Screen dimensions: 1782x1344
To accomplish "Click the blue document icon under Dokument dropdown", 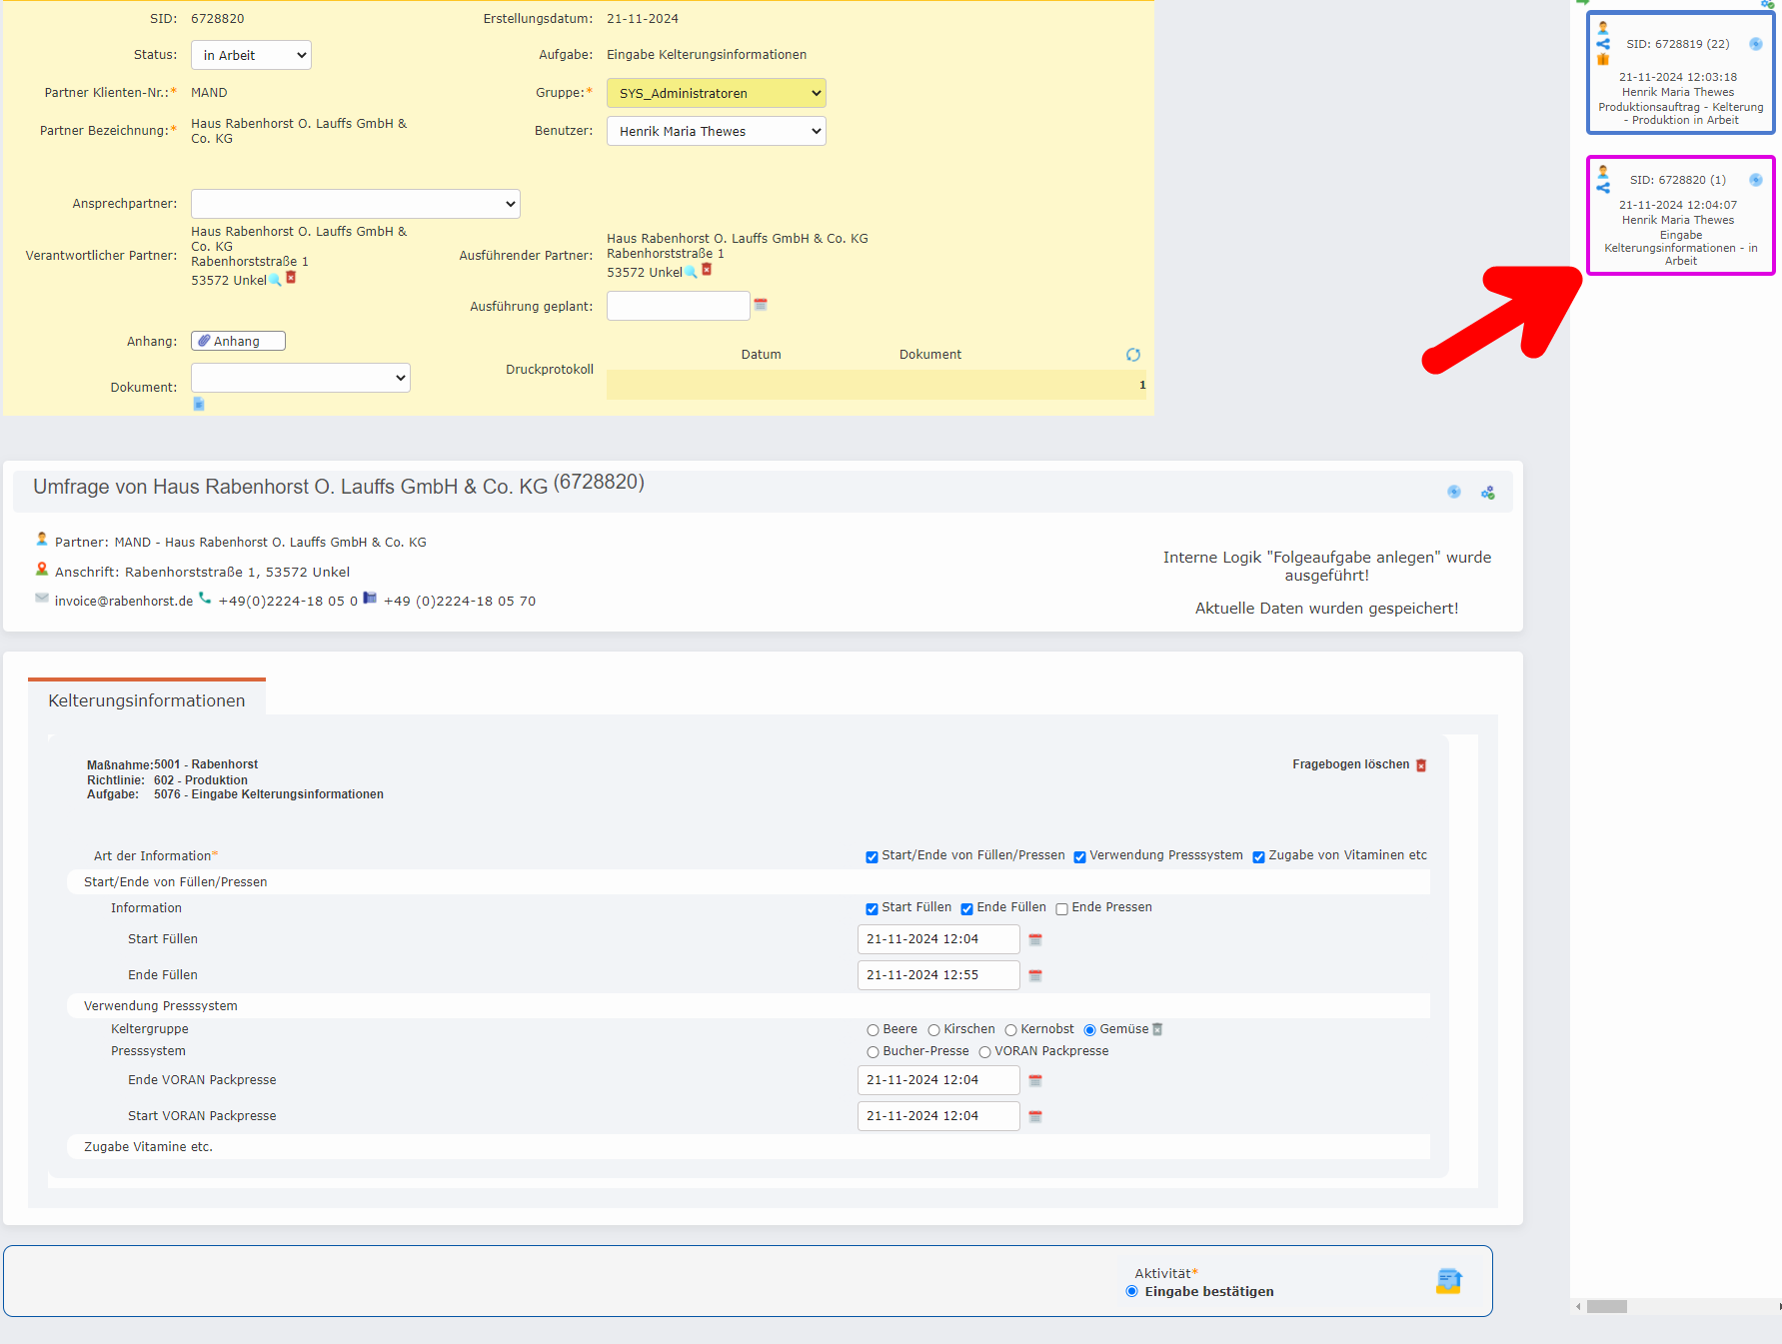I will (198, 404).
